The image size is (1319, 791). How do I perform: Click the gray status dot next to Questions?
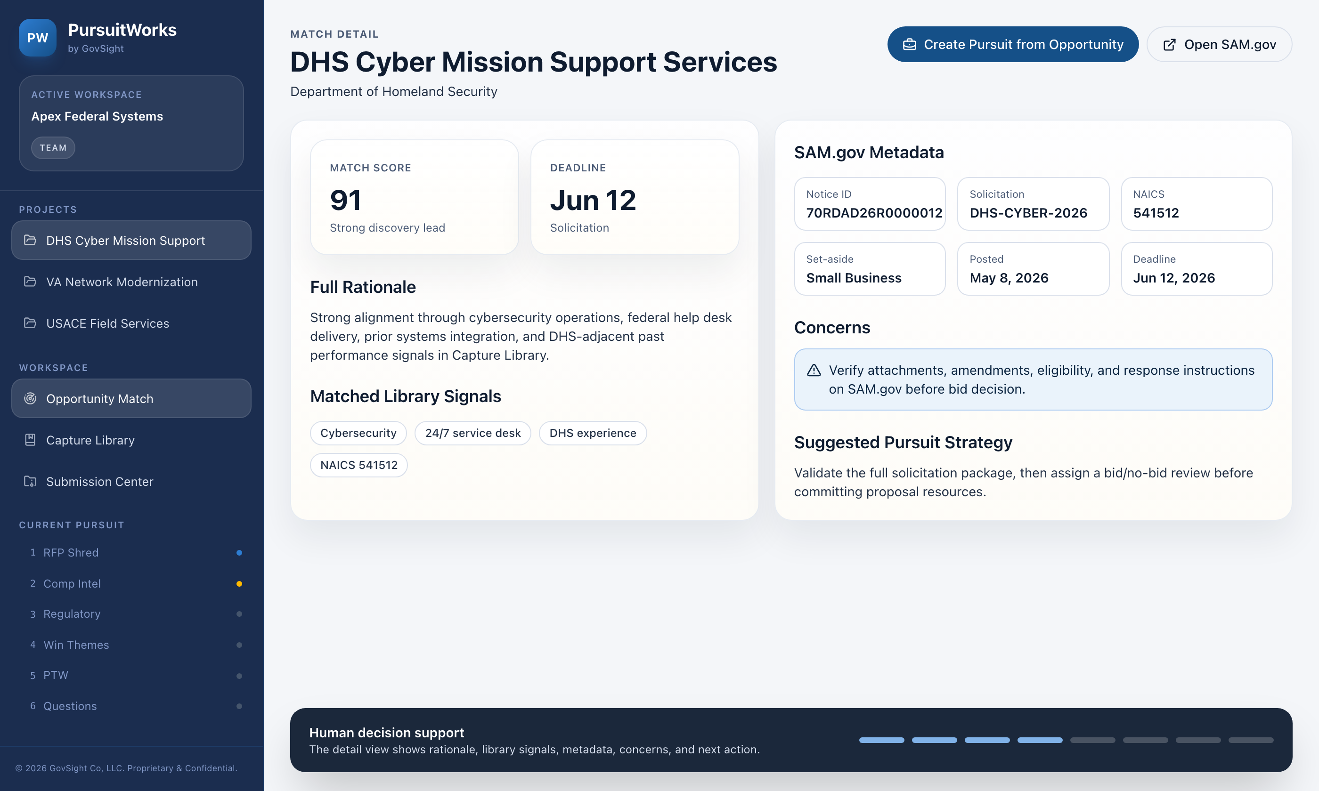tap(239, 706)
